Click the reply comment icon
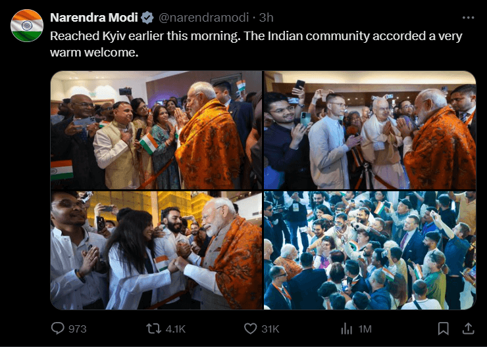Screen dimensions: 487x347 57,328
